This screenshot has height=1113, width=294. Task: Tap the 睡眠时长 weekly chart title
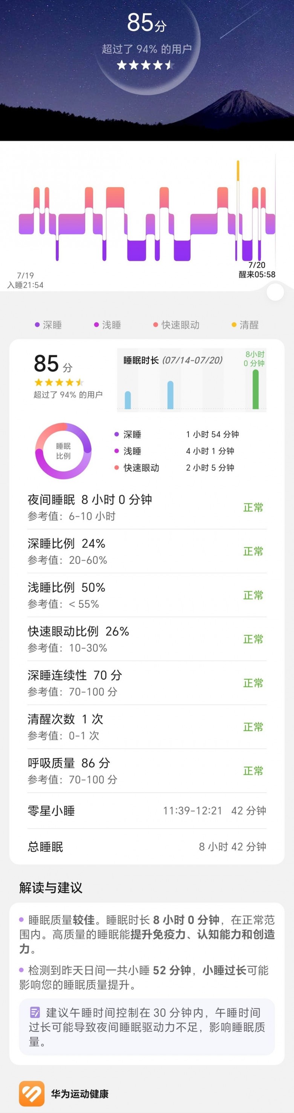click(172, 360)
